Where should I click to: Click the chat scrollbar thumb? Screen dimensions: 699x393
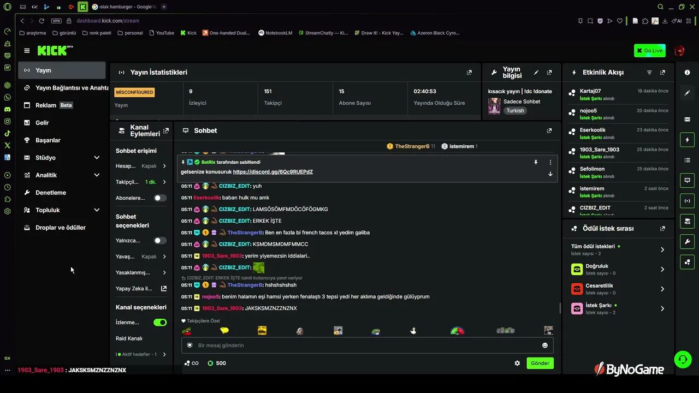(560, 308)
